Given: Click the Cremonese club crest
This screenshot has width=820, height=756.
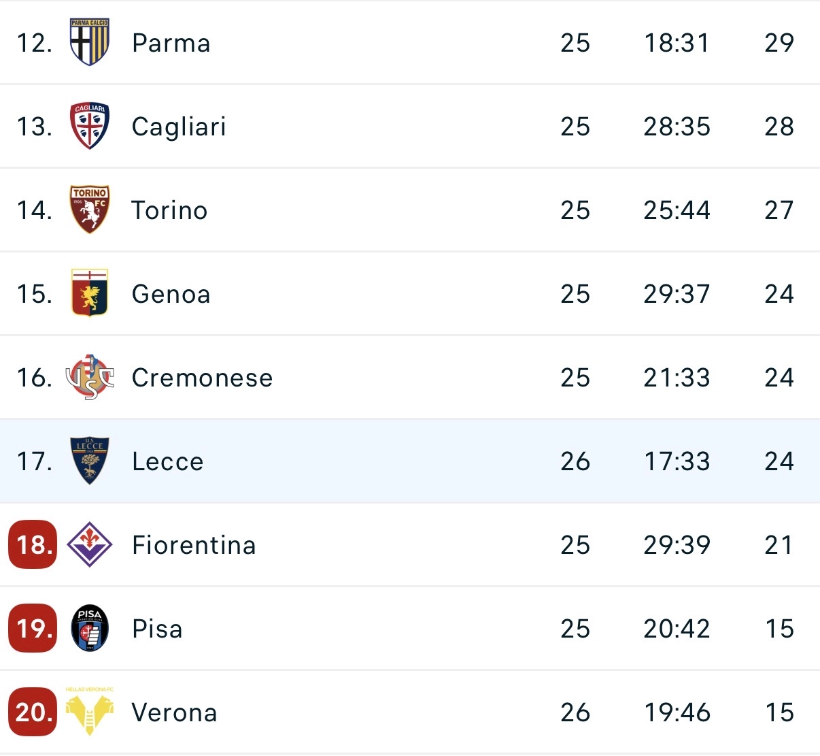Looking at the screenshot, I should 89,377.
